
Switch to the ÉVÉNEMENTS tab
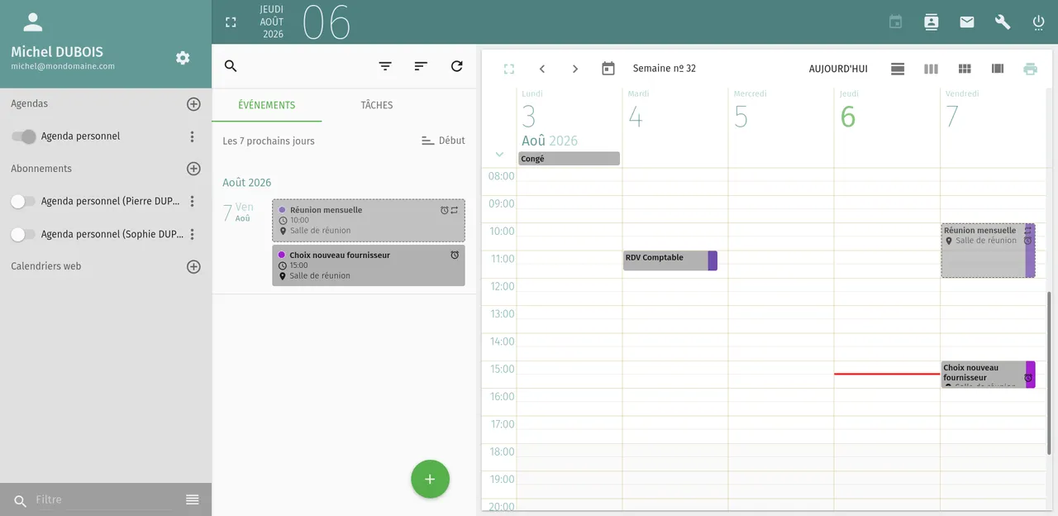click(x=267, y=105)
